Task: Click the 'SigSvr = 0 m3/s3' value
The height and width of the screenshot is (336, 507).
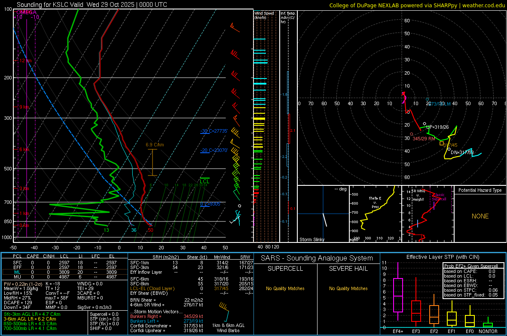Action: (x=95, y=307)
